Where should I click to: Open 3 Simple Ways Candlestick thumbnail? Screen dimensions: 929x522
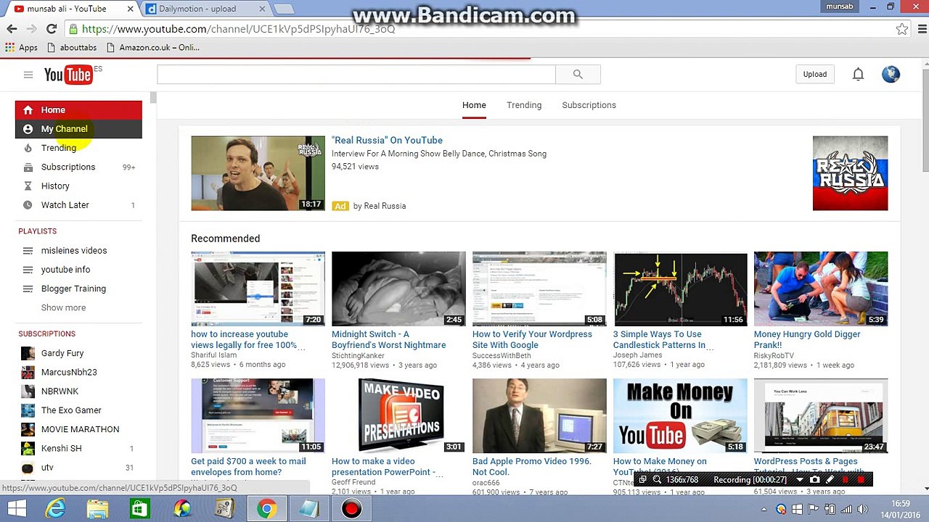click(x=680, y=289)
